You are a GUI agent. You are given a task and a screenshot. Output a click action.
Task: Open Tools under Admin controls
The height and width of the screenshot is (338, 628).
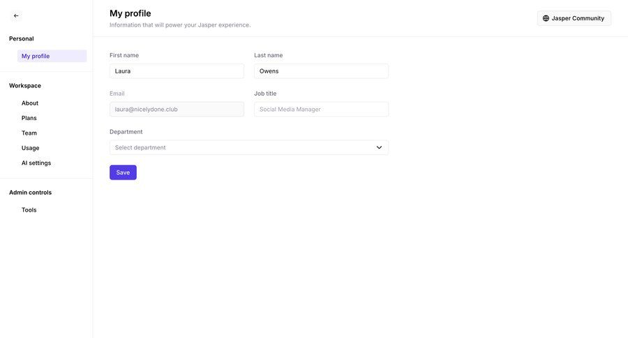click(29, 210)
